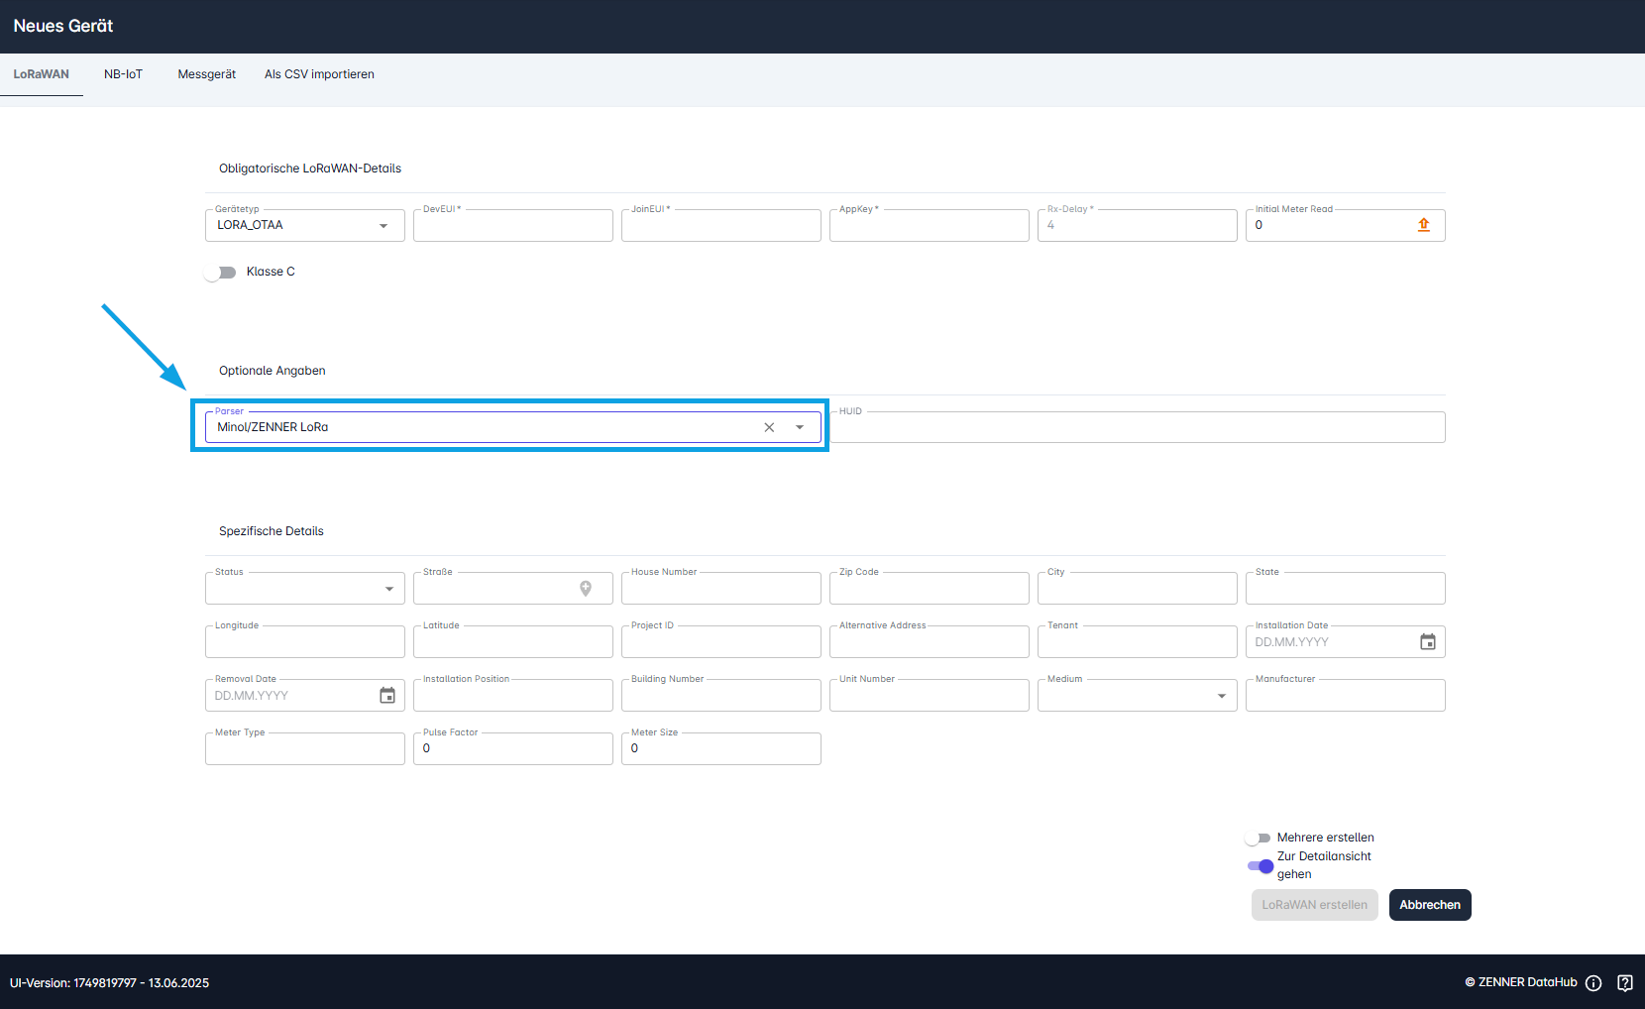Viewport: 1645px width, 1009px height.
Task: Enable the Klasse C toggle
Action: click(x=221, y=272)
